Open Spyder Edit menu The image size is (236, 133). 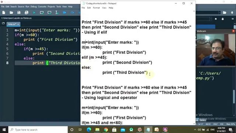tap(7, 7)
